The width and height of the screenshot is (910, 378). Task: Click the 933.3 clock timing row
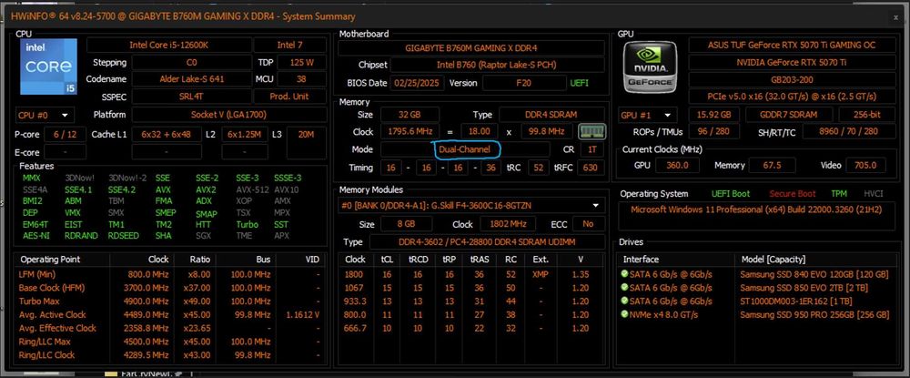[471, 301]
